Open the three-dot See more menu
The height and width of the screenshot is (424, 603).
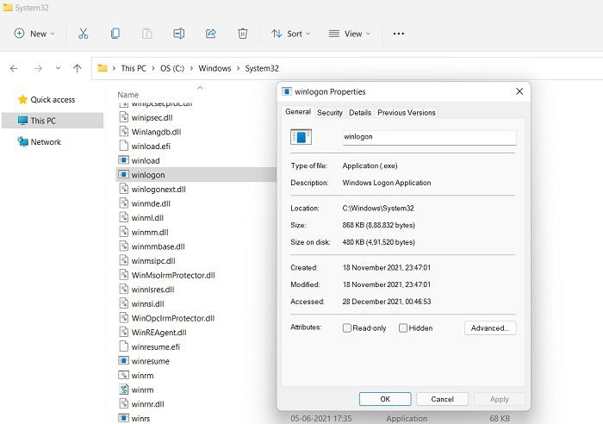click(x=398, y=34)
